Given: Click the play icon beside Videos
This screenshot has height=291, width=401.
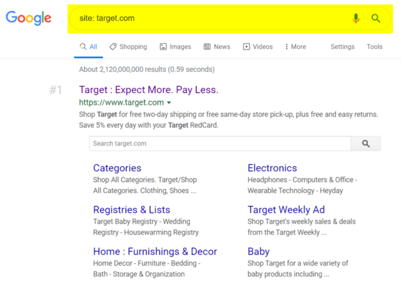Looking at the screenshot, I should click(246, 47).
